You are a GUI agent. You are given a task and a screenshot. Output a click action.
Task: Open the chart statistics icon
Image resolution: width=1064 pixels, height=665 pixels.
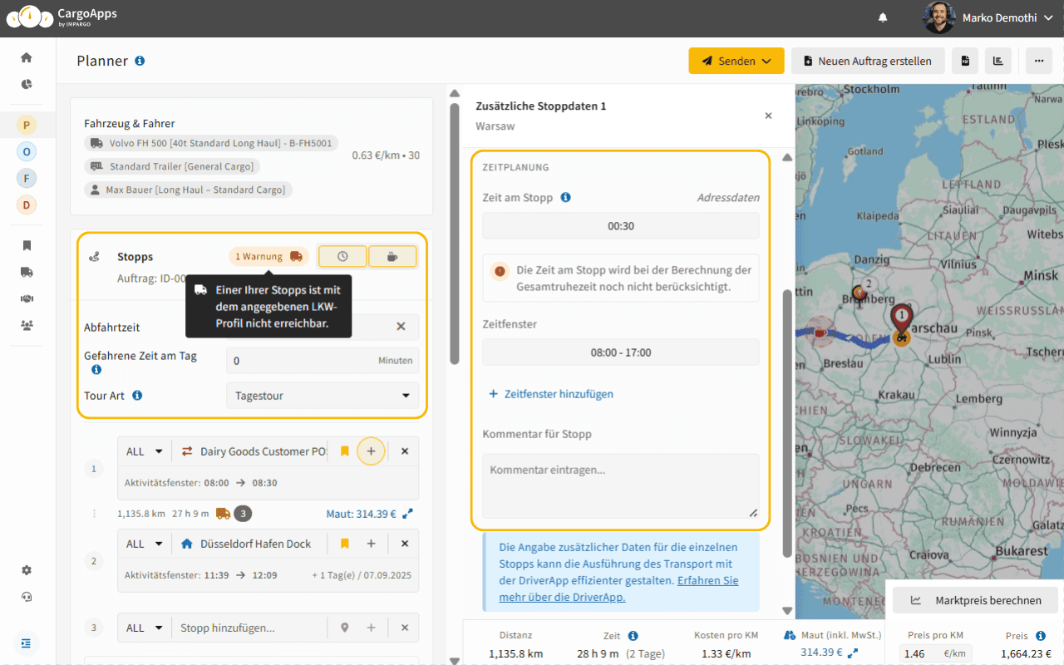pos(997,61)
